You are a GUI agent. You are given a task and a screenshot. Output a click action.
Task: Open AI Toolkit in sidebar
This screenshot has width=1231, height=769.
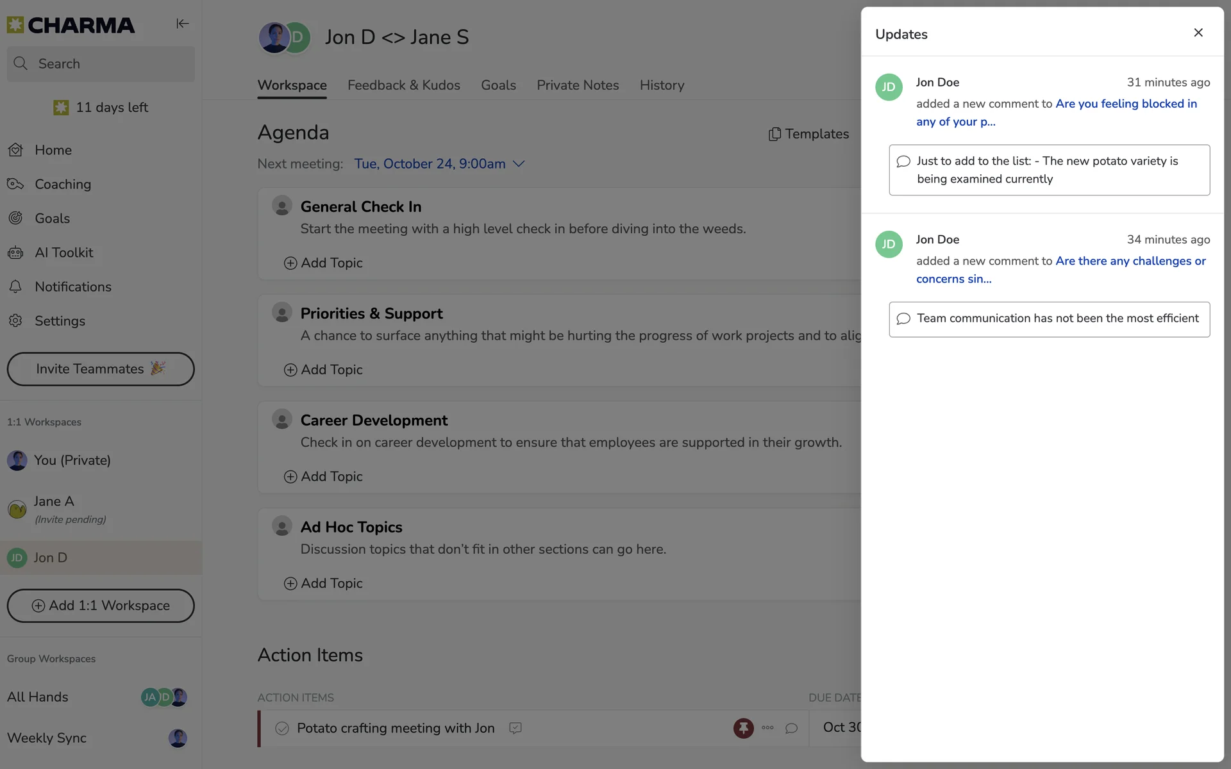(x=63, y=252)
